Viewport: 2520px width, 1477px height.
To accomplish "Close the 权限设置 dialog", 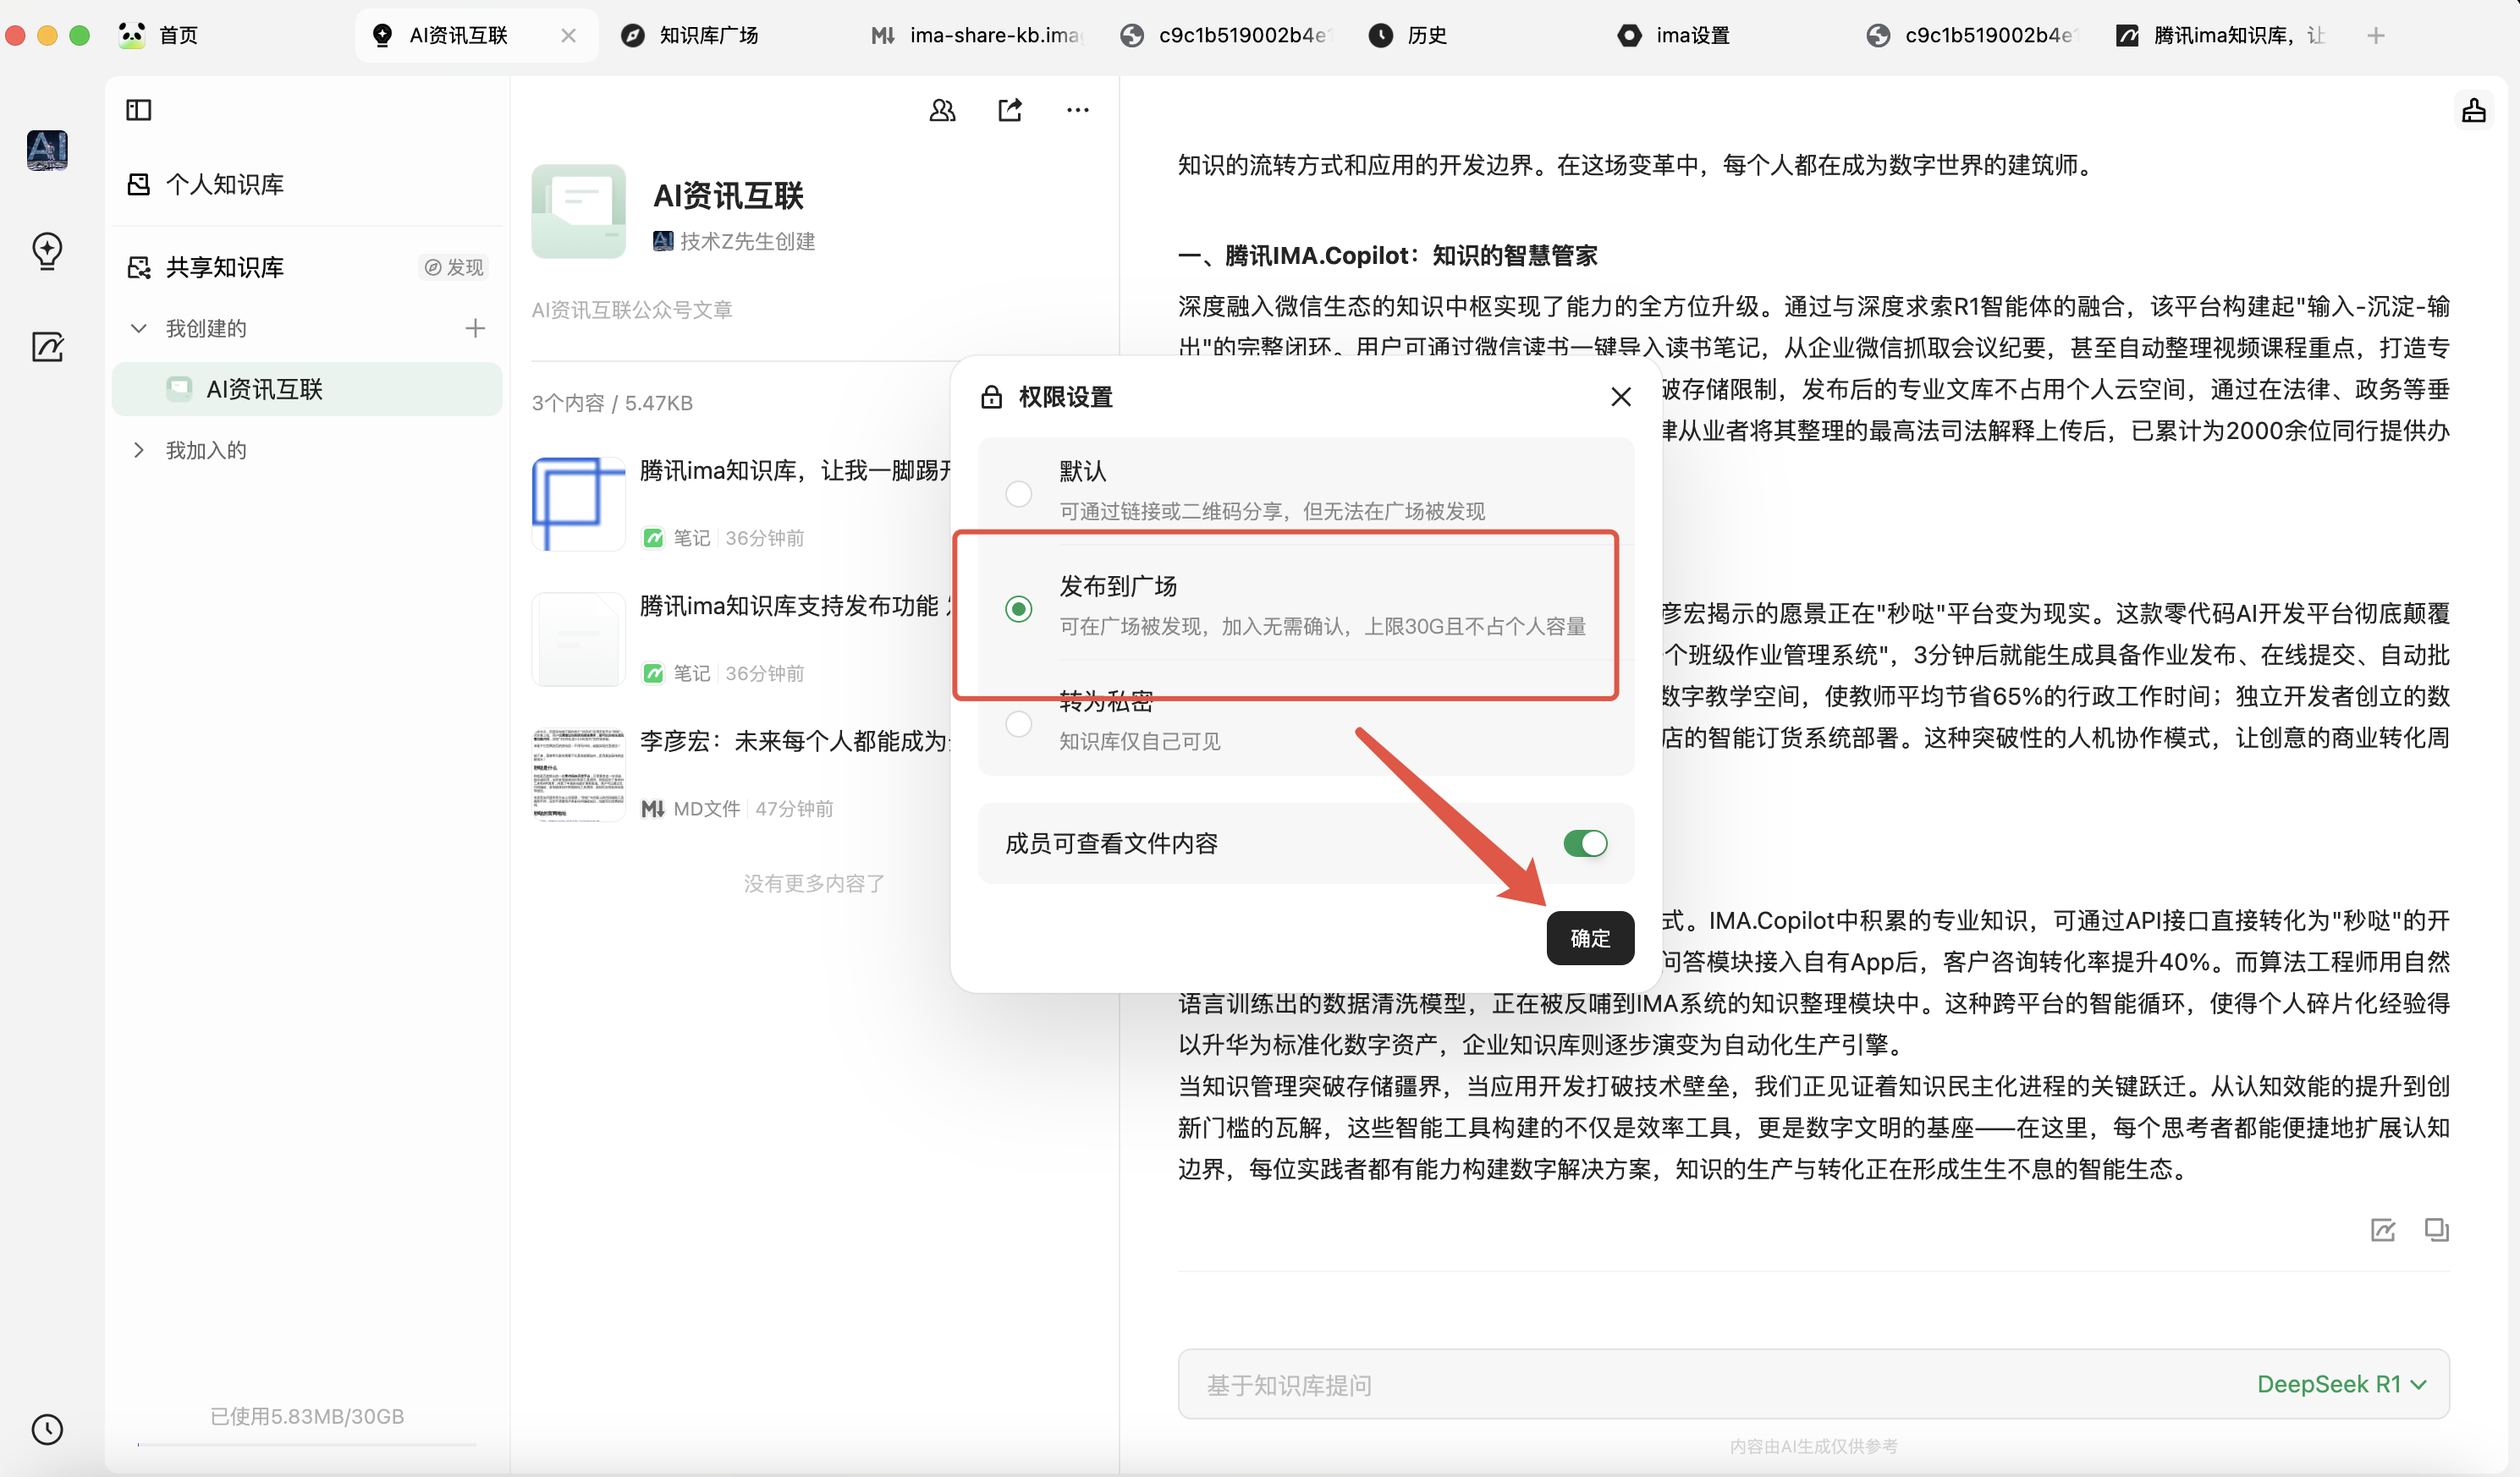I will [1621, 397].
